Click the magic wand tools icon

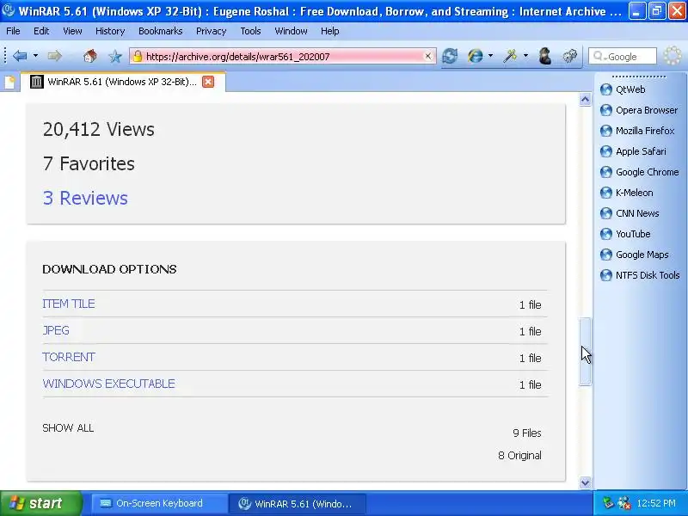[x=510, y=56]
